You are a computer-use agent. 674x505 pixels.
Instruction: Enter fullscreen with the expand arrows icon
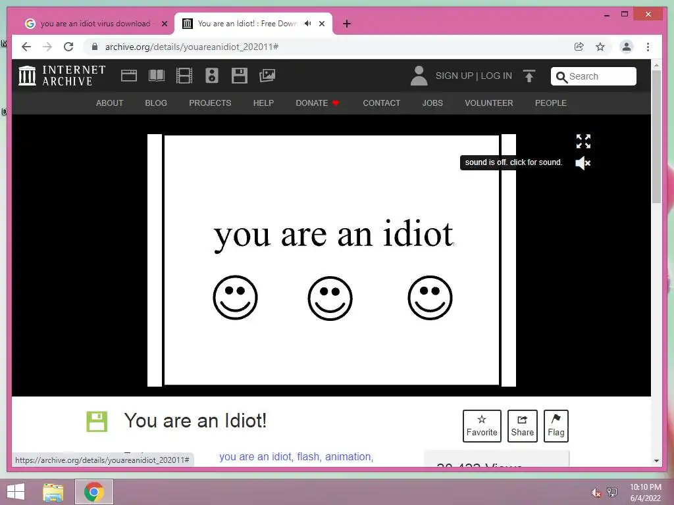point(583,141)
